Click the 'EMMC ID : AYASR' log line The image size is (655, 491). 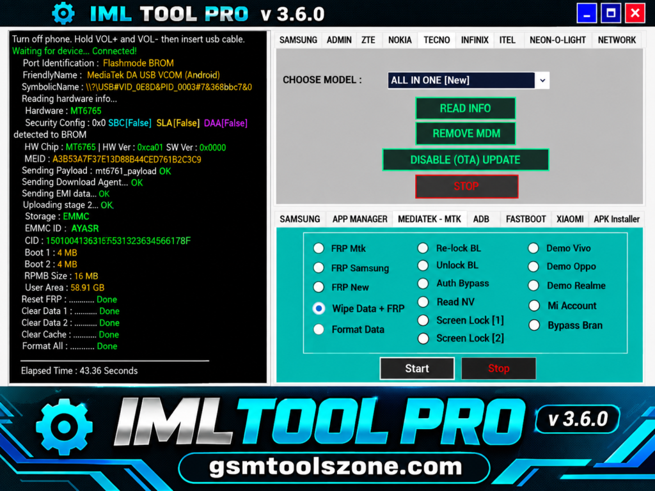coord(62,229)
